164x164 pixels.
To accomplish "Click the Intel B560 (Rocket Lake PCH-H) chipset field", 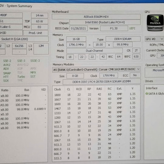I will pos(105,22).
